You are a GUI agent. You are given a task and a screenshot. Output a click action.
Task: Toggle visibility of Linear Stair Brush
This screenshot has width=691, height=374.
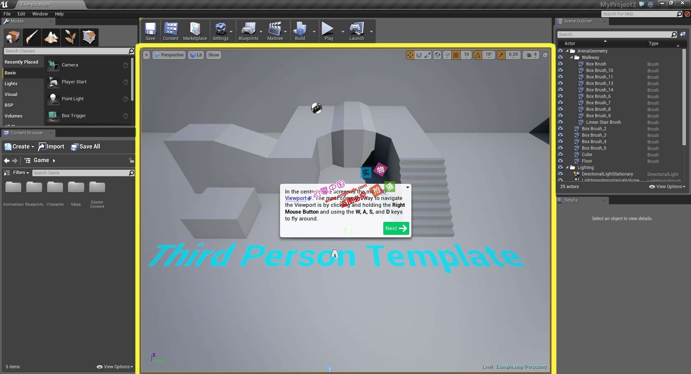click(560, 122)
